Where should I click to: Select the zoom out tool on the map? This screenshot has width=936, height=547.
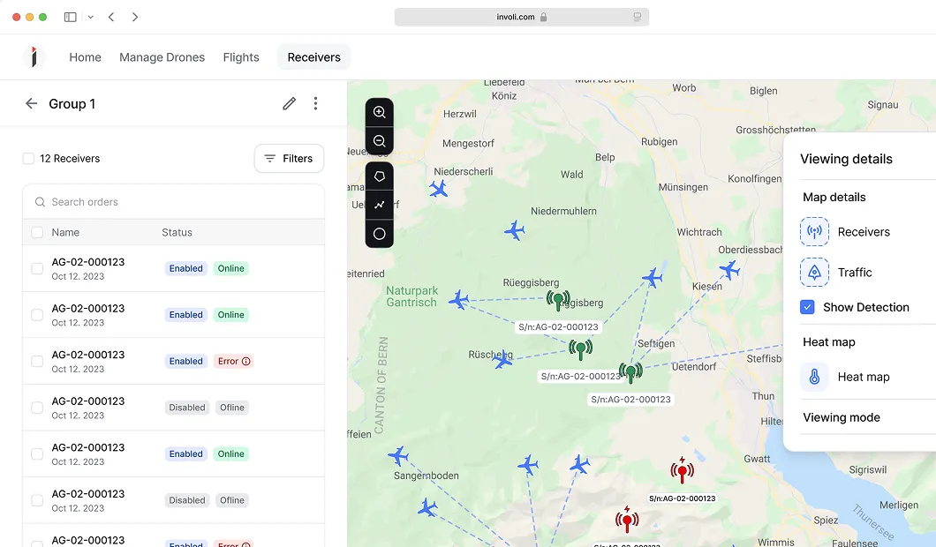click(x=380, y=140)
